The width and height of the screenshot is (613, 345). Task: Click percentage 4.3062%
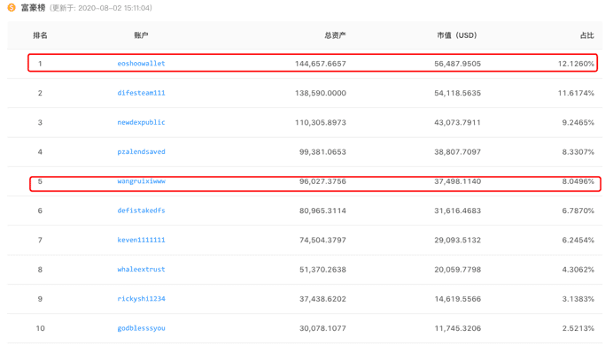pyautogui.click(x=578, y=270)
